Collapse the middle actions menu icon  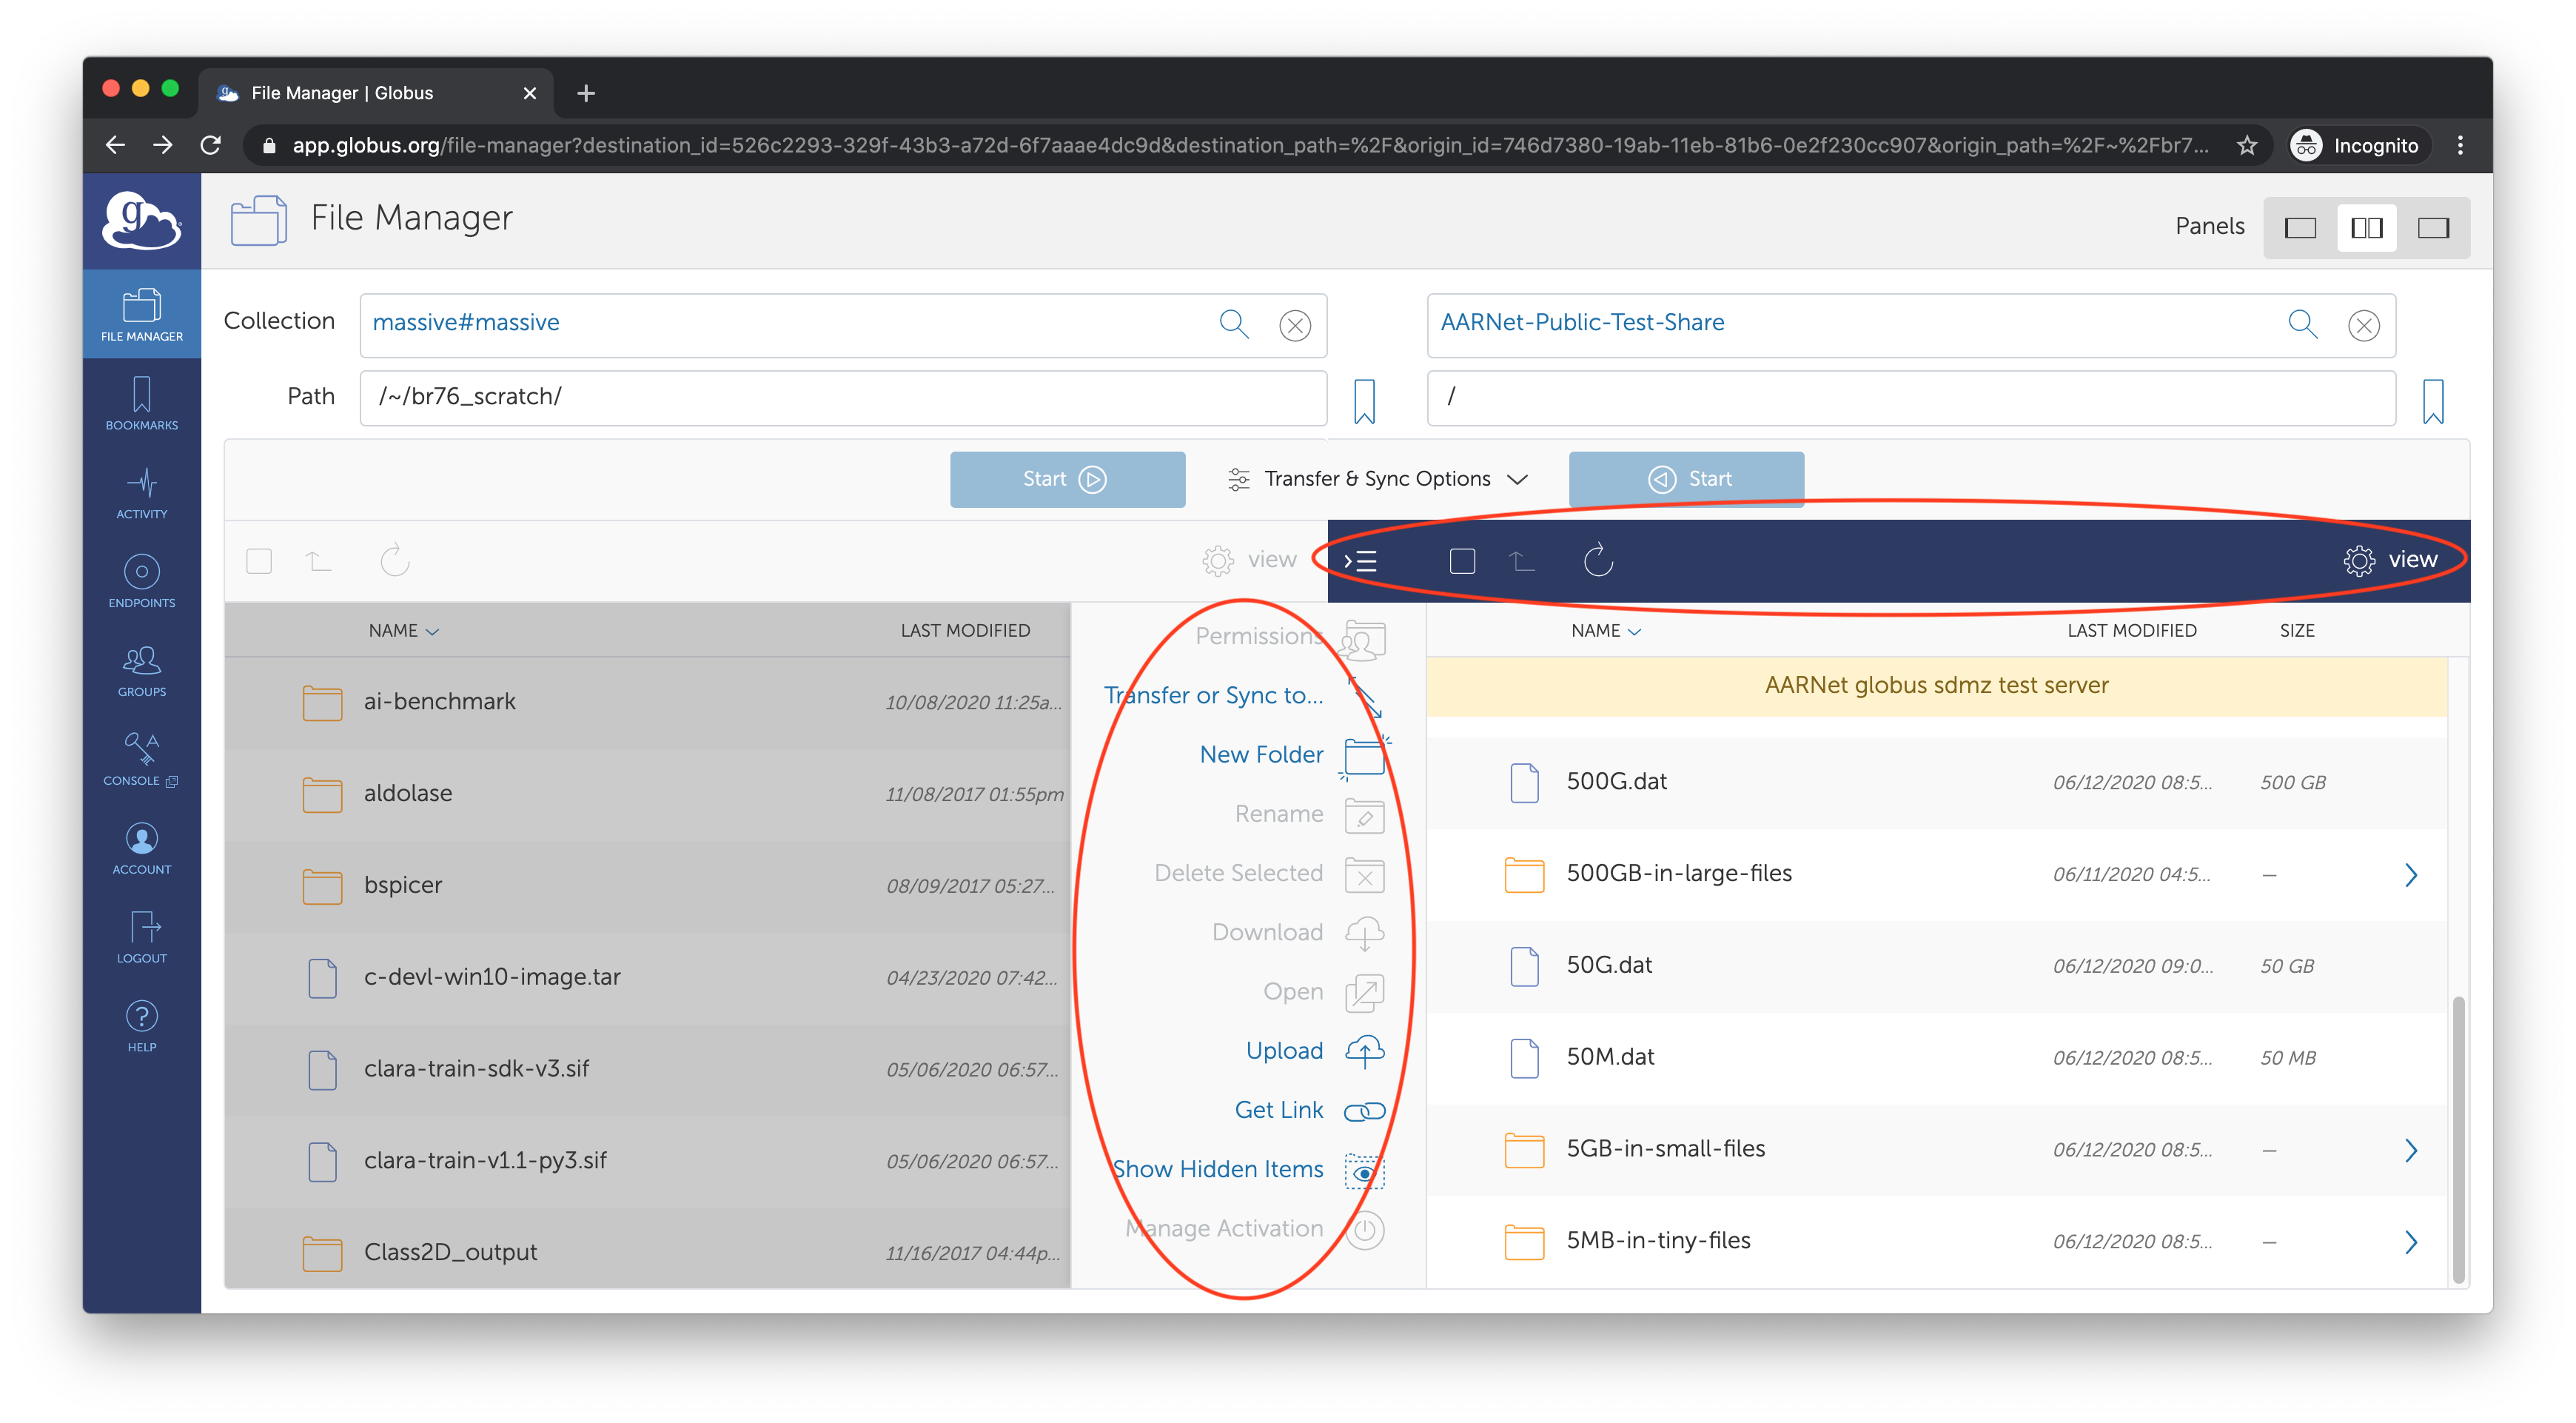(1360, 561)
